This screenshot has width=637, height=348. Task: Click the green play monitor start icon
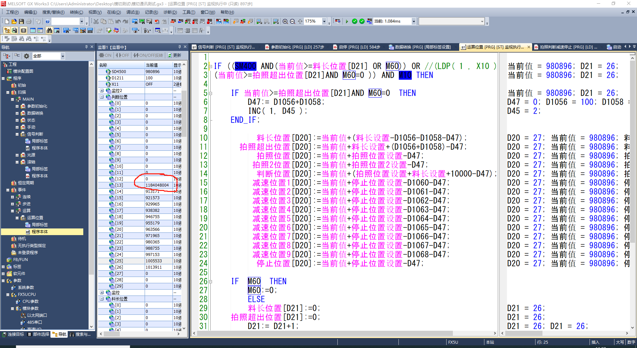tap(347, 22)
